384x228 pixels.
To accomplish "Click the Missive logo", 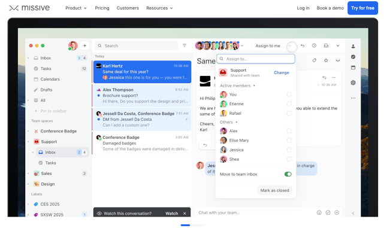I will 29,8.
